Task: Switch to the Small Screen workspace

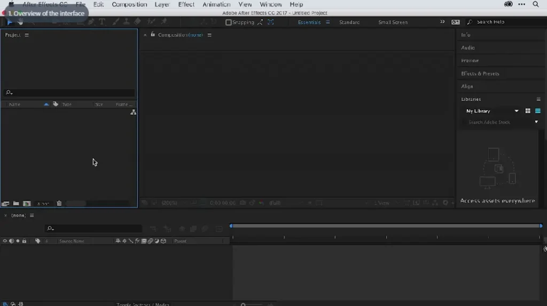Action: (x=393, y=22)
